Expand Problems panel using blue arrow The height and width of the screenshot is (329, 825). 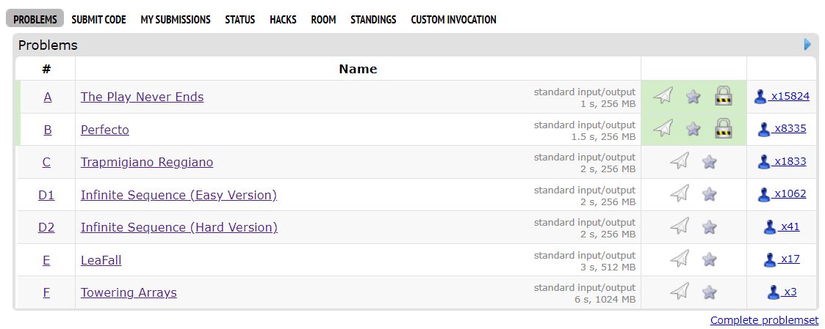pos(807,45)
